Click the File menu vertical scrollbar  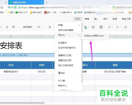click(82, 53)
